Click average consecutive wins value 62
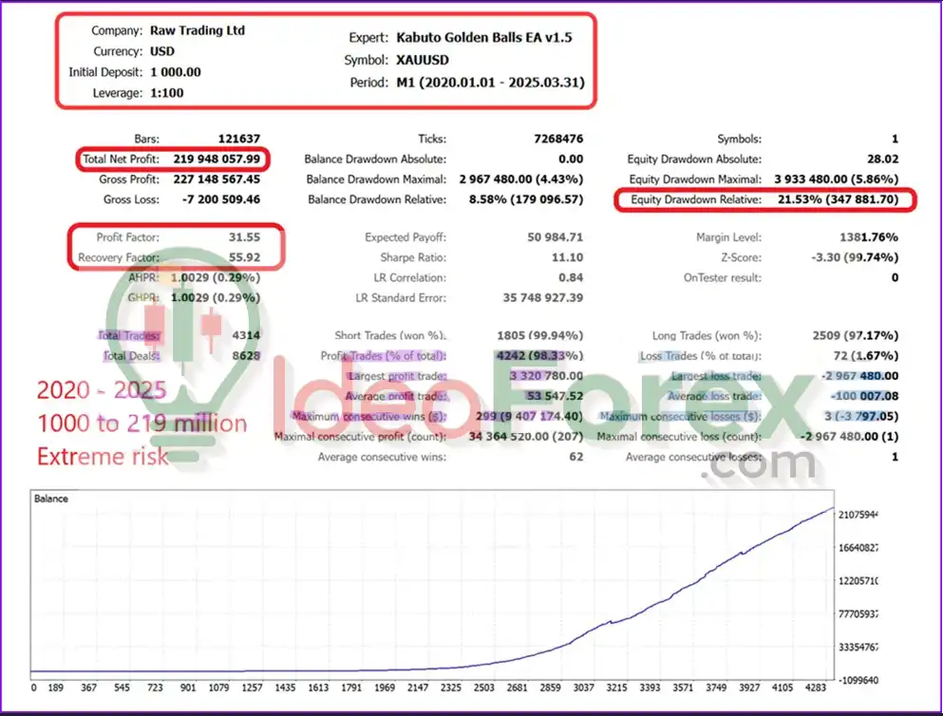943x716 pixels. 576,457
